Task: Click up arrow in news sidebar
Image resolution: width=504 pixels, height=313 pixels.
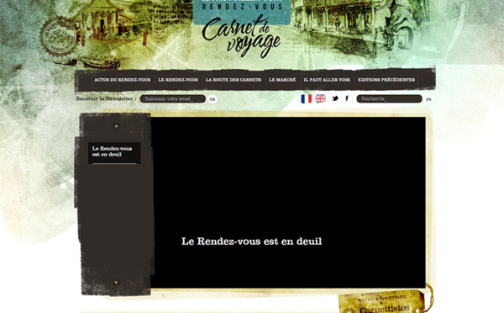Action: point(117,126)
